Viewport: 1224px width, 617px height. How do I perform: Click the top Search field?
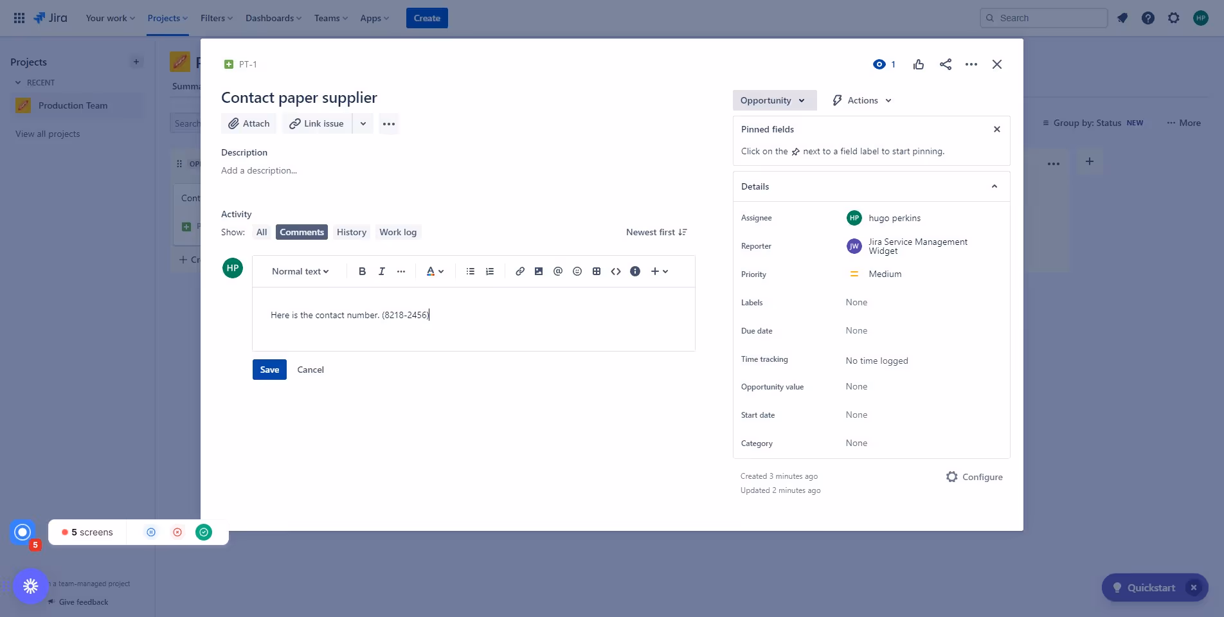click(1043, 18)
